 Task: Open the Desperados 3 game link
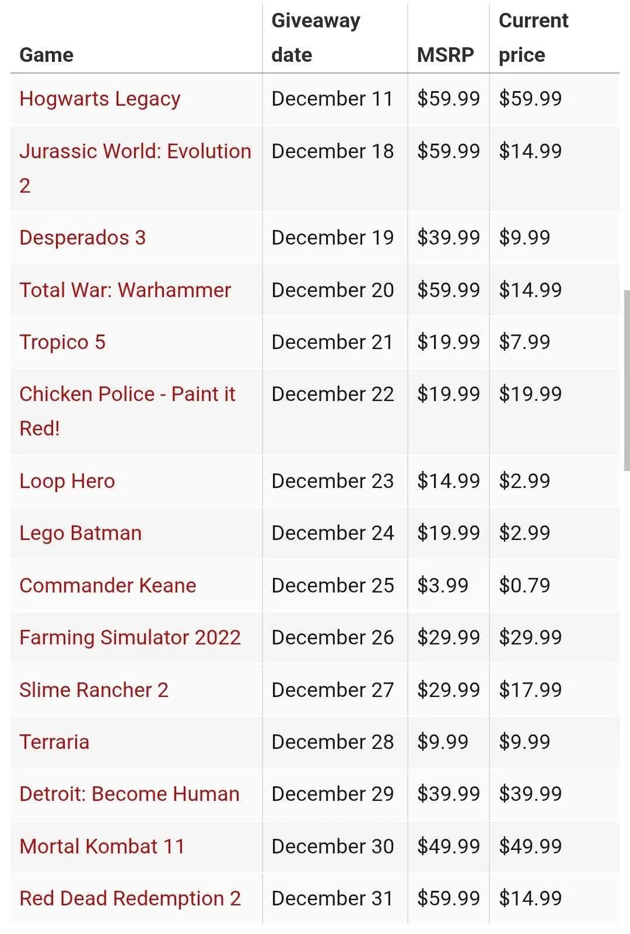click(x=82, y=238)
